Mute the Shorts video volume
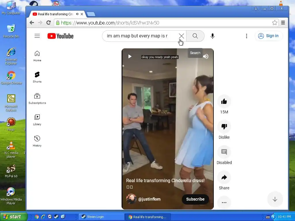 tap(206, 56)
